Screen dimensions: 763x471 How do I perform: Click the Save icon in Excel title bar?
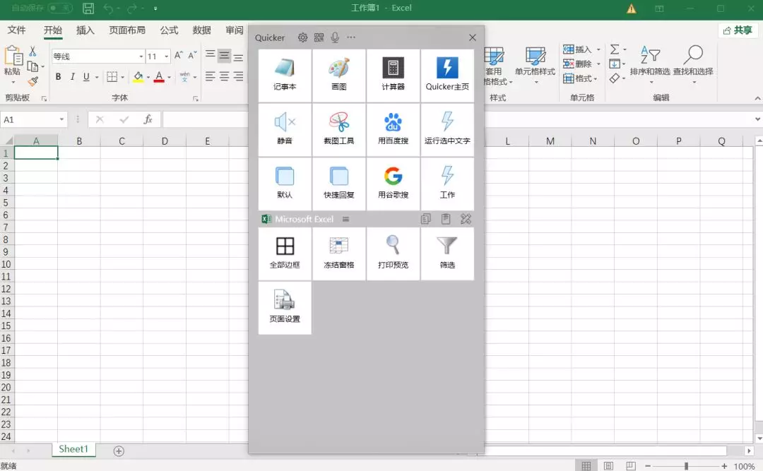88,8
